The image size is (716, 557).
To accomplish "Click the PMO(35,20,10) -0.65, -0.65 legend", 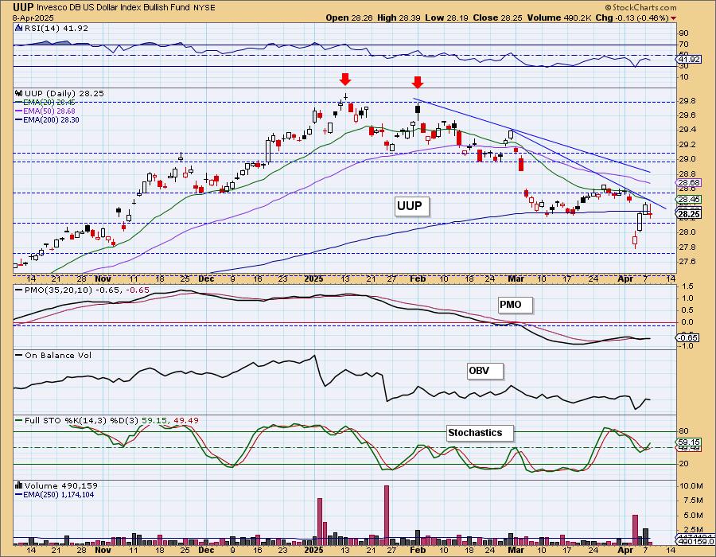I will [87, 290].
